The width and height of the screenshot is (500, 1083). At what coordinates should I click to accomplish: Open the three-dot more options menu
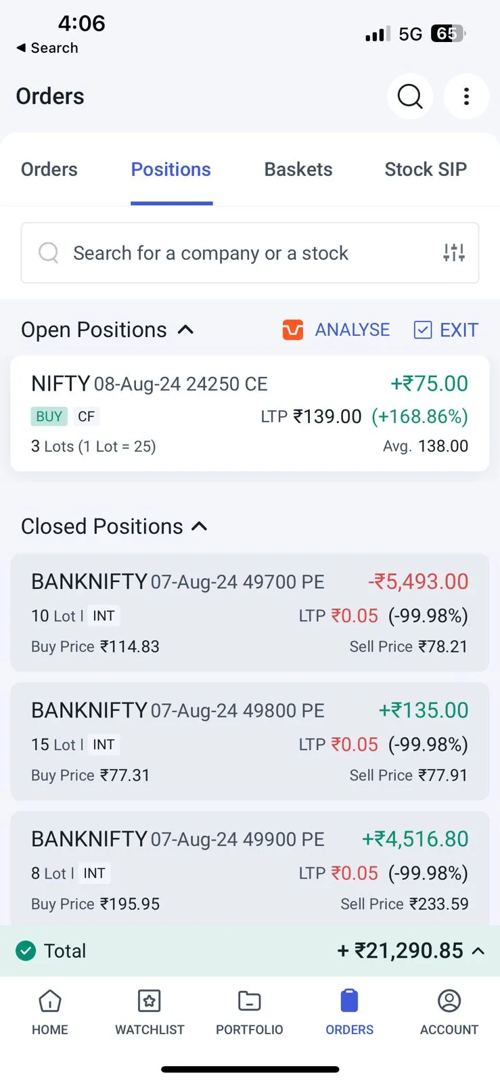[x=466, y=97]
